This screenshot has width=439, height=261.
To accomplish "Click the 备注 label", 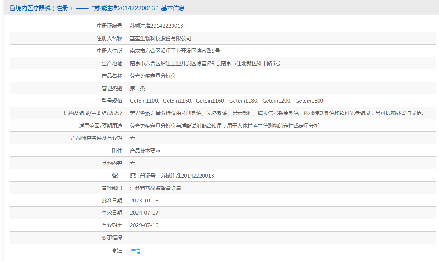I will 117,176.
